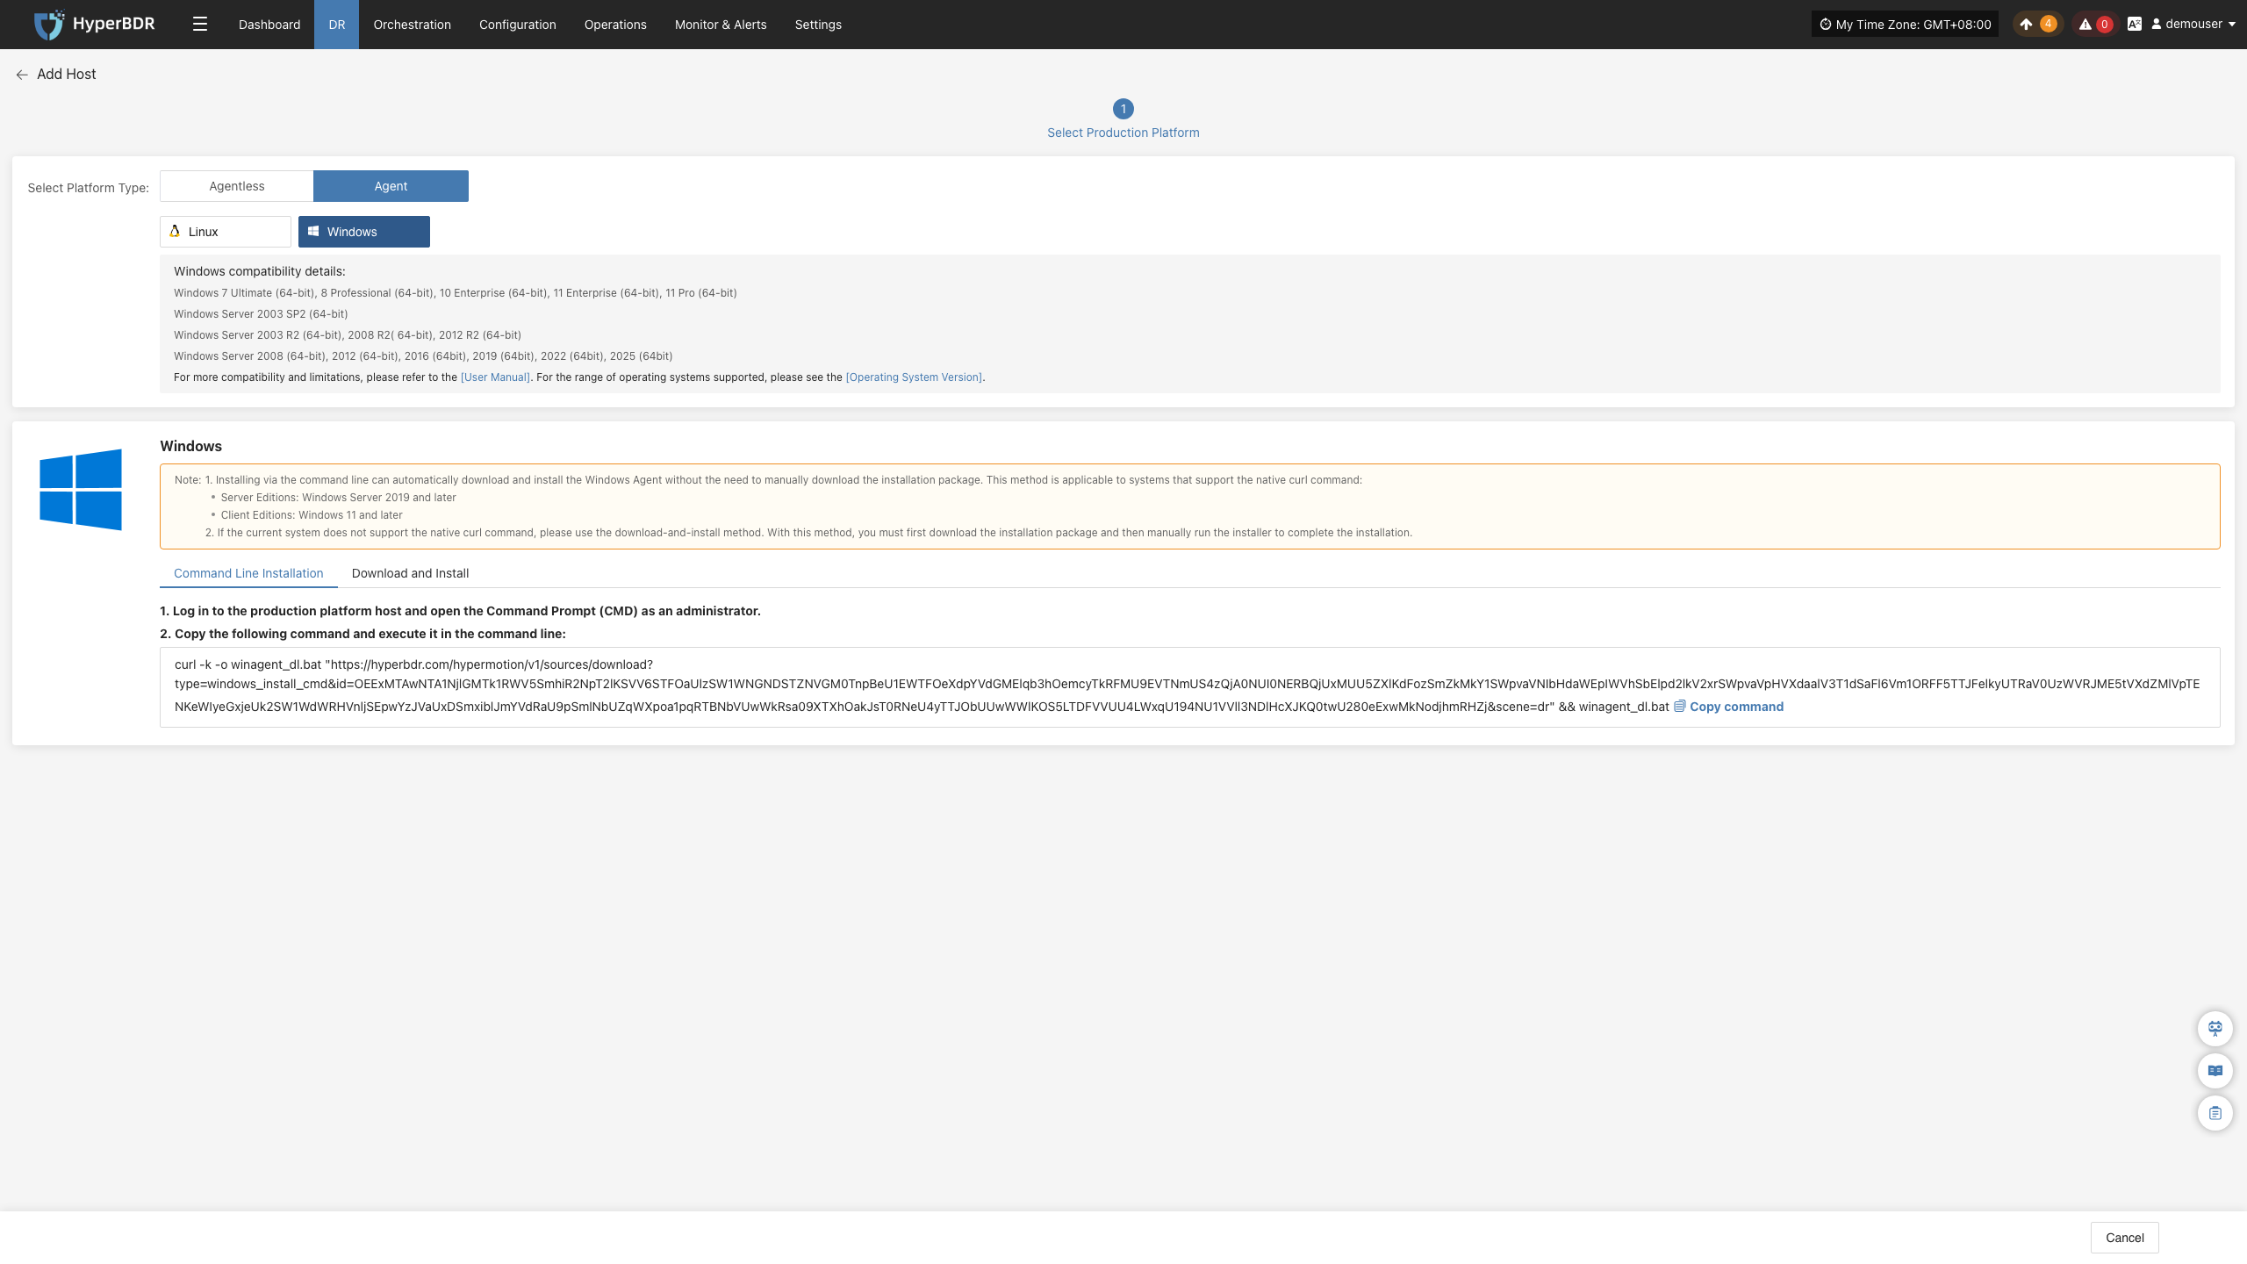Open the Settings menu
2247x1264 pixels.
coord(818,25)
